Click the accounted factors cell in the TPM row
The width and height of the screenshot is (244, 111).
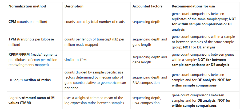tap(150, 42)
